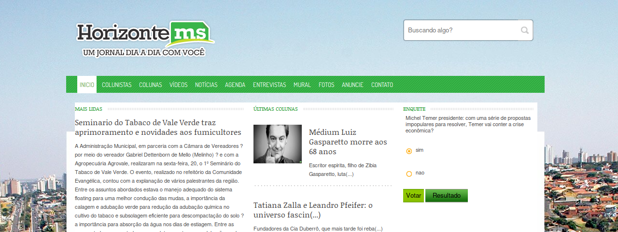
Task: Open the AGENDA menu item
Action: [x=235, y=85]
